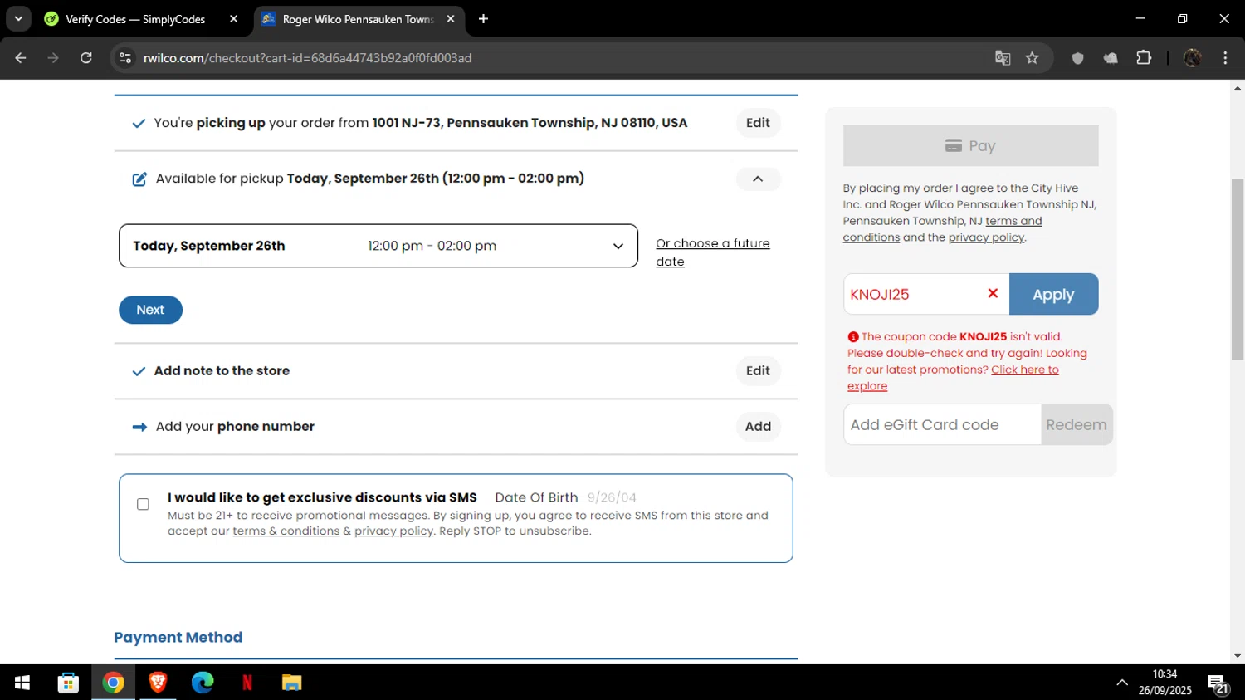Open the pickup date and time dropdown
The width and height of the screenshot is (1245, 700).
tap(378, 246)
